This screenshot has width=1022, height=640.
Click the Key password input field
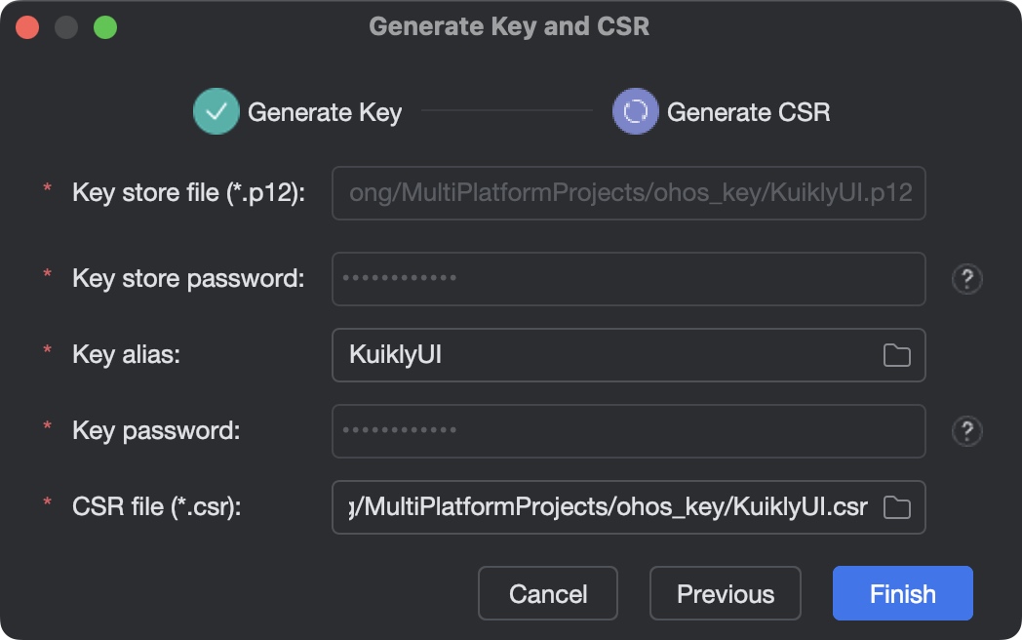628,431
